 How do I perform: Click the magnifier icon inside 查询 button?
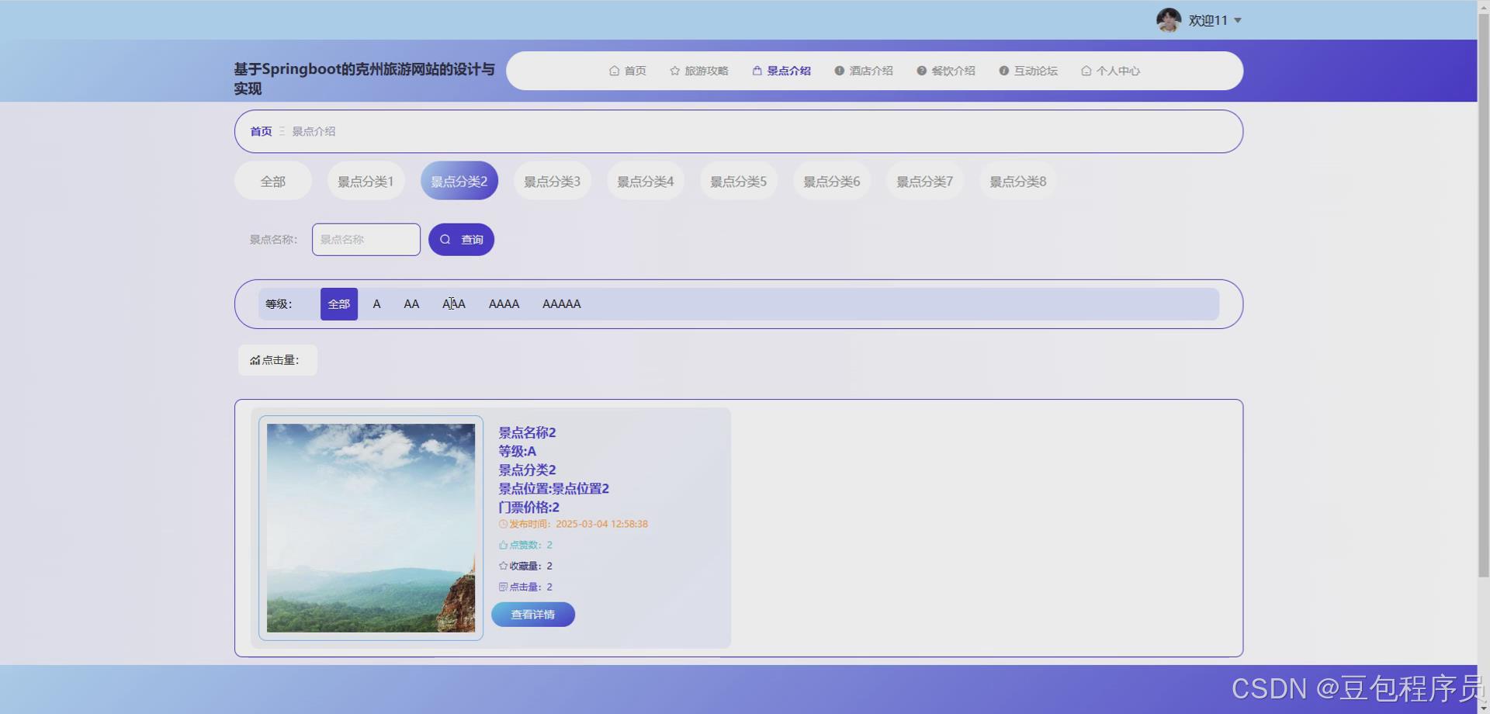click(445, 240)
